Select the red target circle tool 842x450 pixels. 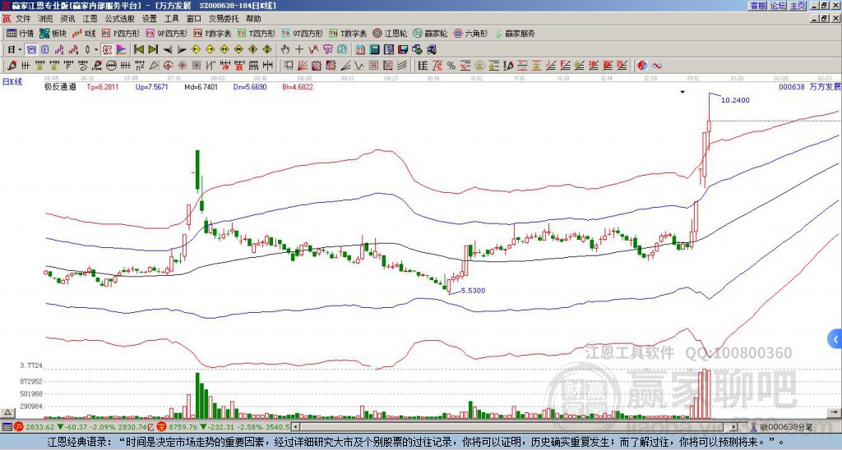click(x=168, y=66)
